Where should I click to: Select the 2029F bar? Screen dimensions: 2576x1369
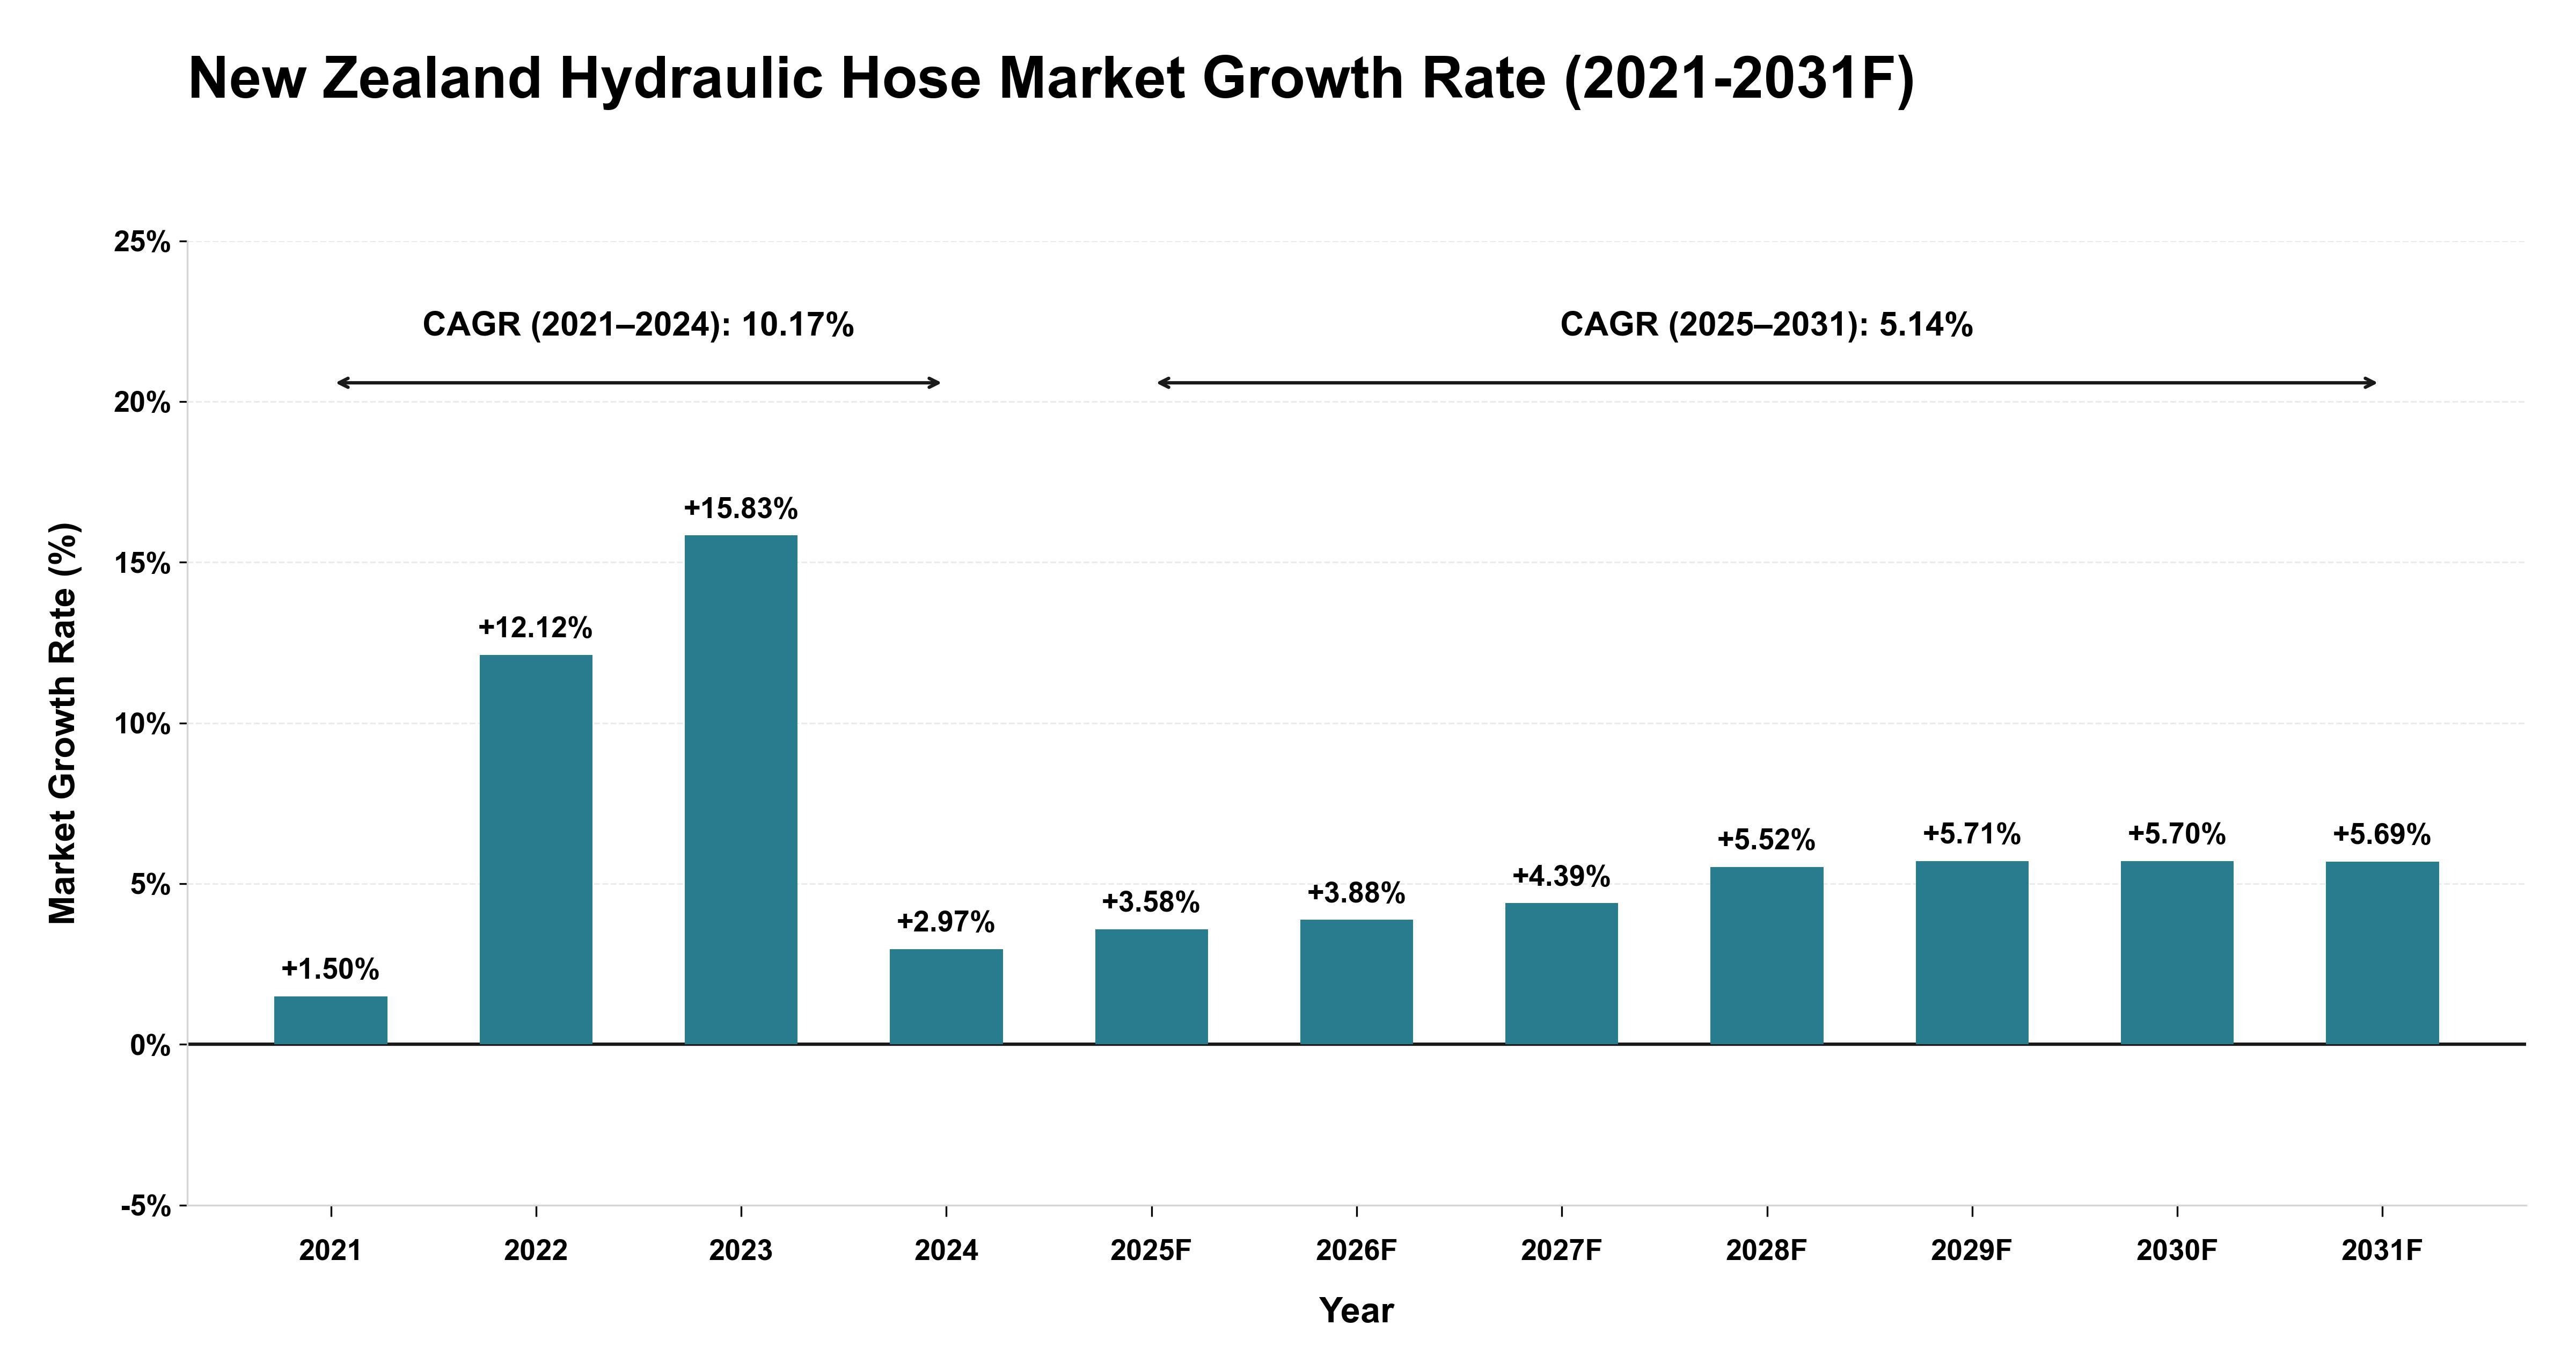pos(1972,953)
